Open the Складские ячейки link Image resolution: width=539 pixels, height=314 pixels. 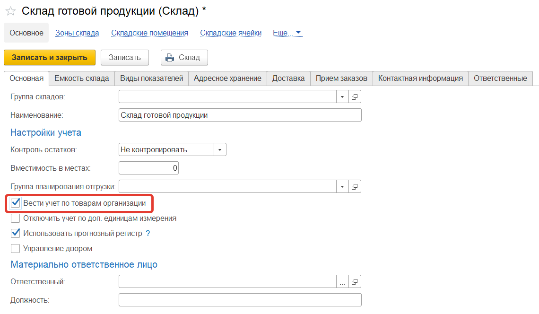(231, 33)
